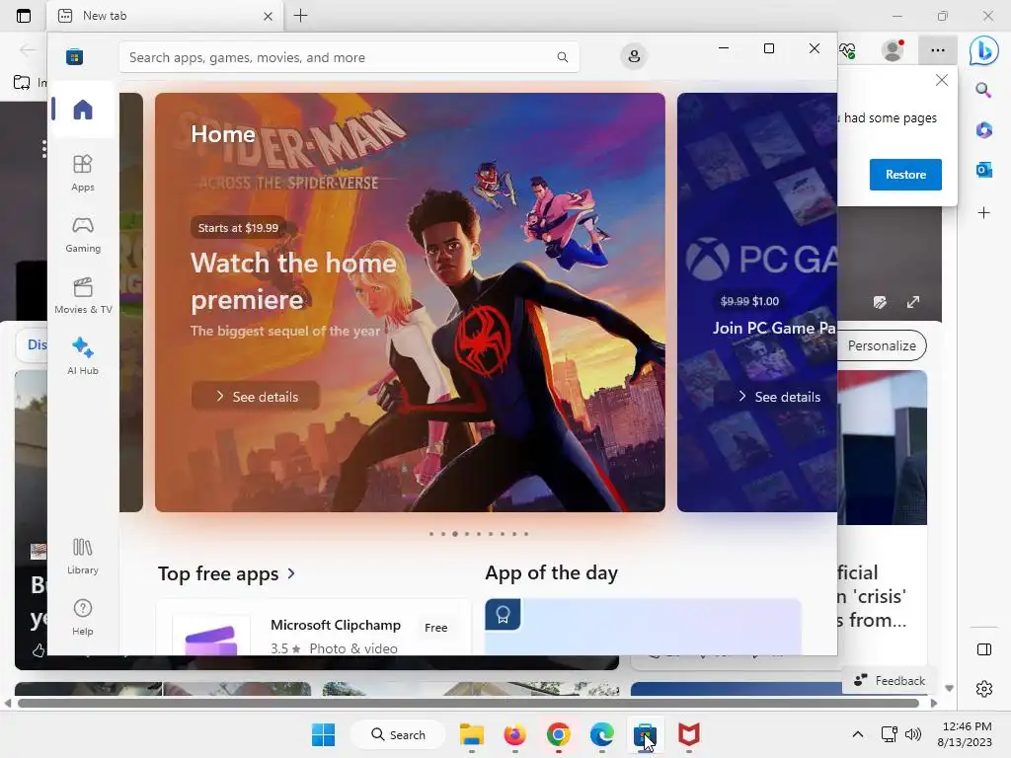Open the volume control in system tray

tap(913, 734)
